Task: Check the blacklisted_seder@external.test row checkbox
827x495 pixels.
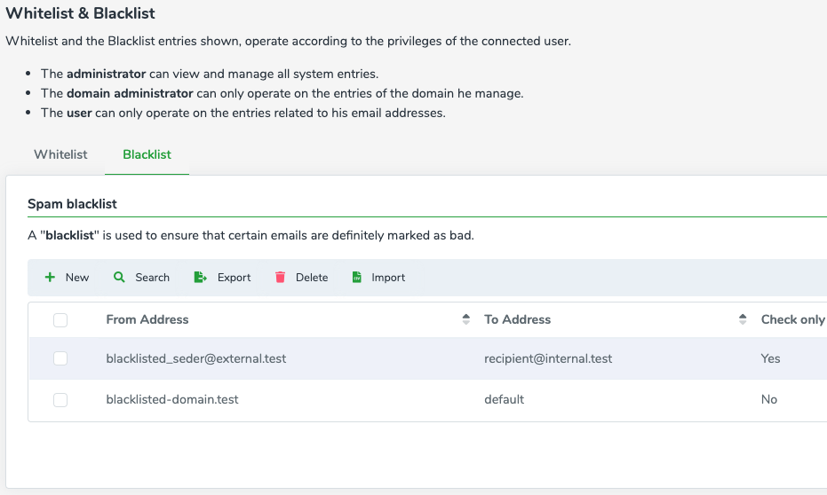Action: [60, 358]
